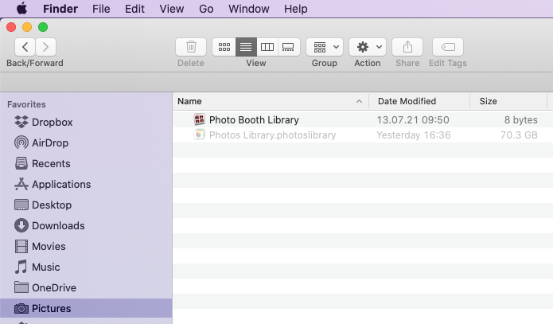Click the 70.3 GB size cell
This screenshot has height=324, width=553.
[519, 135]
